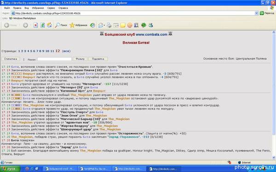Open the www.combats.com header link
Image resolution: width=276 pixels, height=172 pixels.
[x=151, y=34]
